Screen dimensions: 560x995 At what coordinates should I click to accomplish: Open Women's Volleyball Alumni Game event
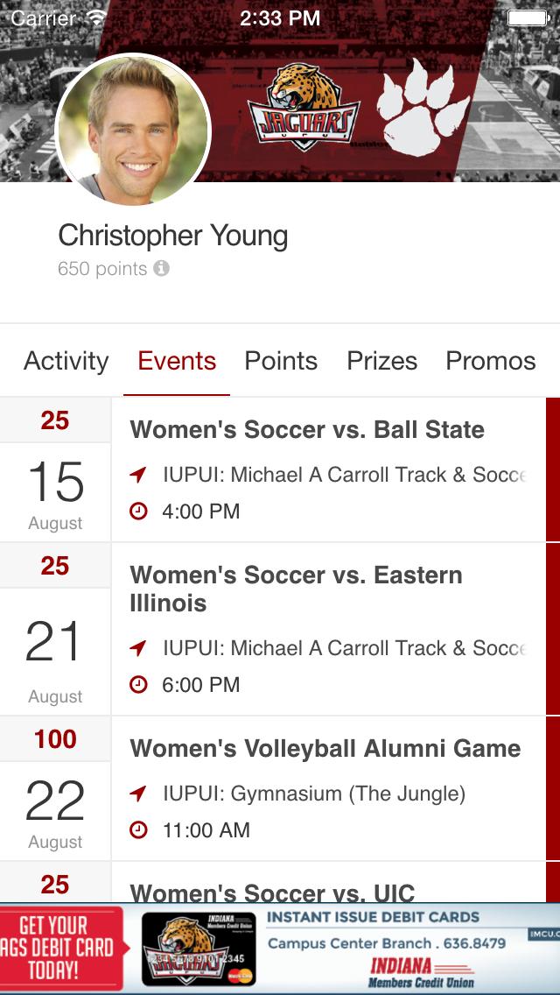point(325,749)
